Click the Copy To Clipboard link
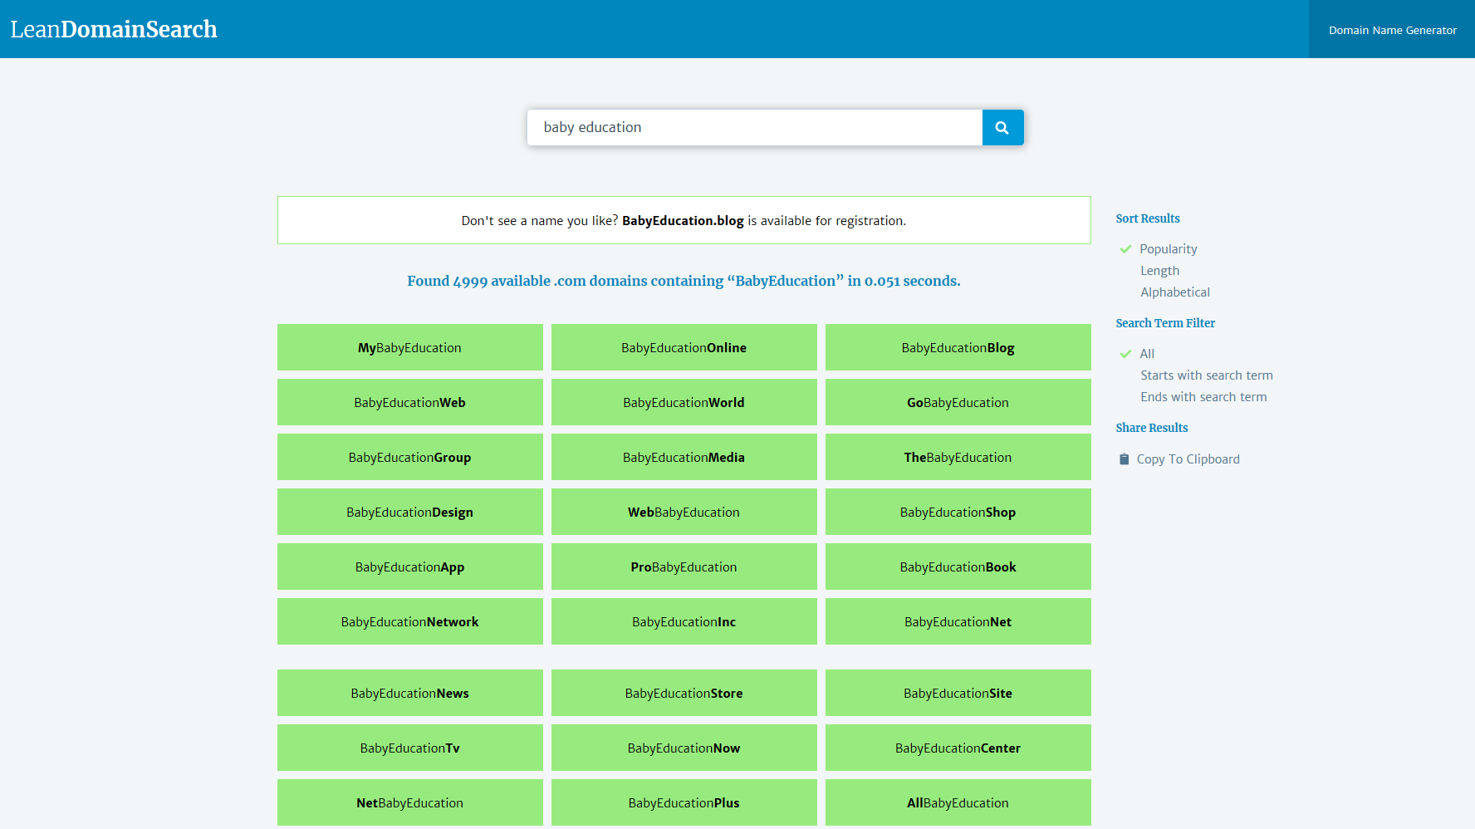 pyautogui.click(x=1188, y=459)
